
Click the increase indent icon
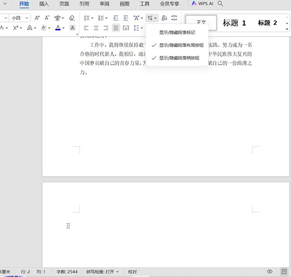126,18
